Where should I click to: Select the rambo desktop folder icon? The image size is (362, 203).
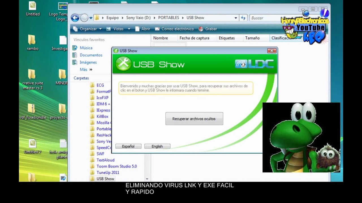click(x=33, y=42)
